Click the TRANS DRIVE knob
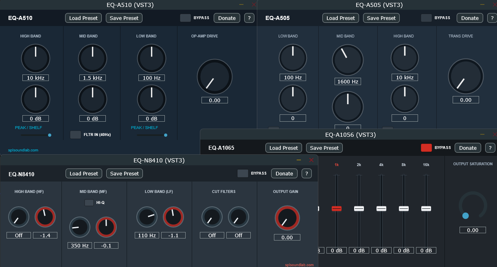The width and height of the screenshot is (497, 267). (466, 77)
